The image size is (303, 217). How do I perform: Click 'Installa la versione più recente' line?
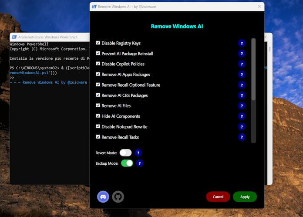(50, 58)
